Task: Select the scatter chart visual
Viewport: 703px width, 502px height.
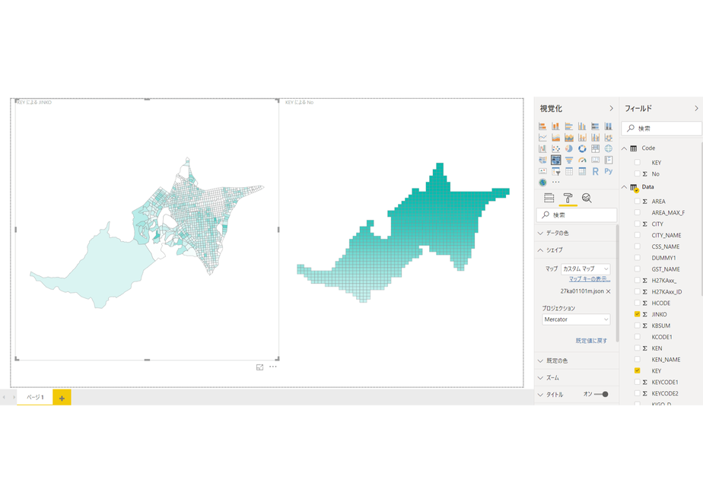Action: point(555,148)
